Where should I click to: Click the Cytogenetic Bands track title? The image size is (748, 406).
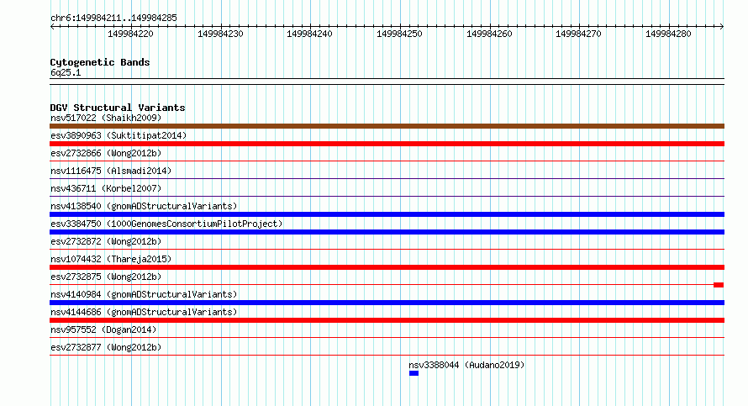100,62
